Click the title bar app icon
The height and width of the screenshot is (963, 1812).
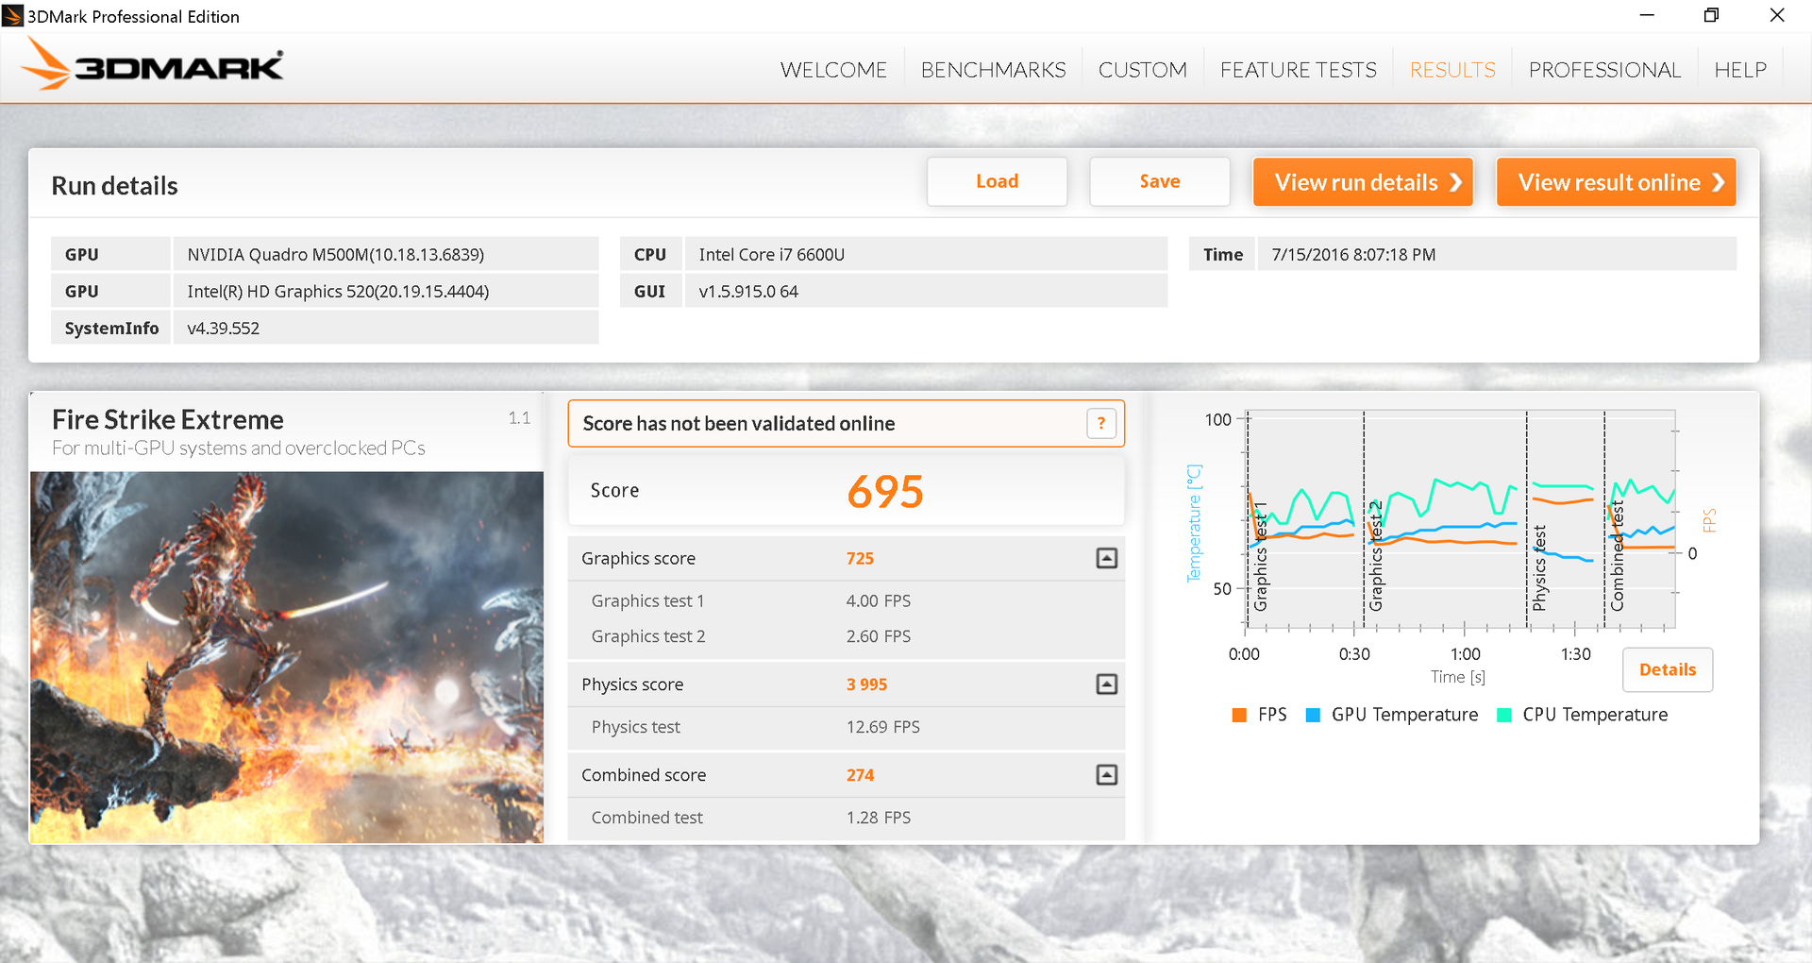pyautogui.click(x=13, y=15)
